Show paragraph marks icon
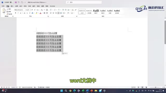166x93 pixels. [x=75, y=10]
